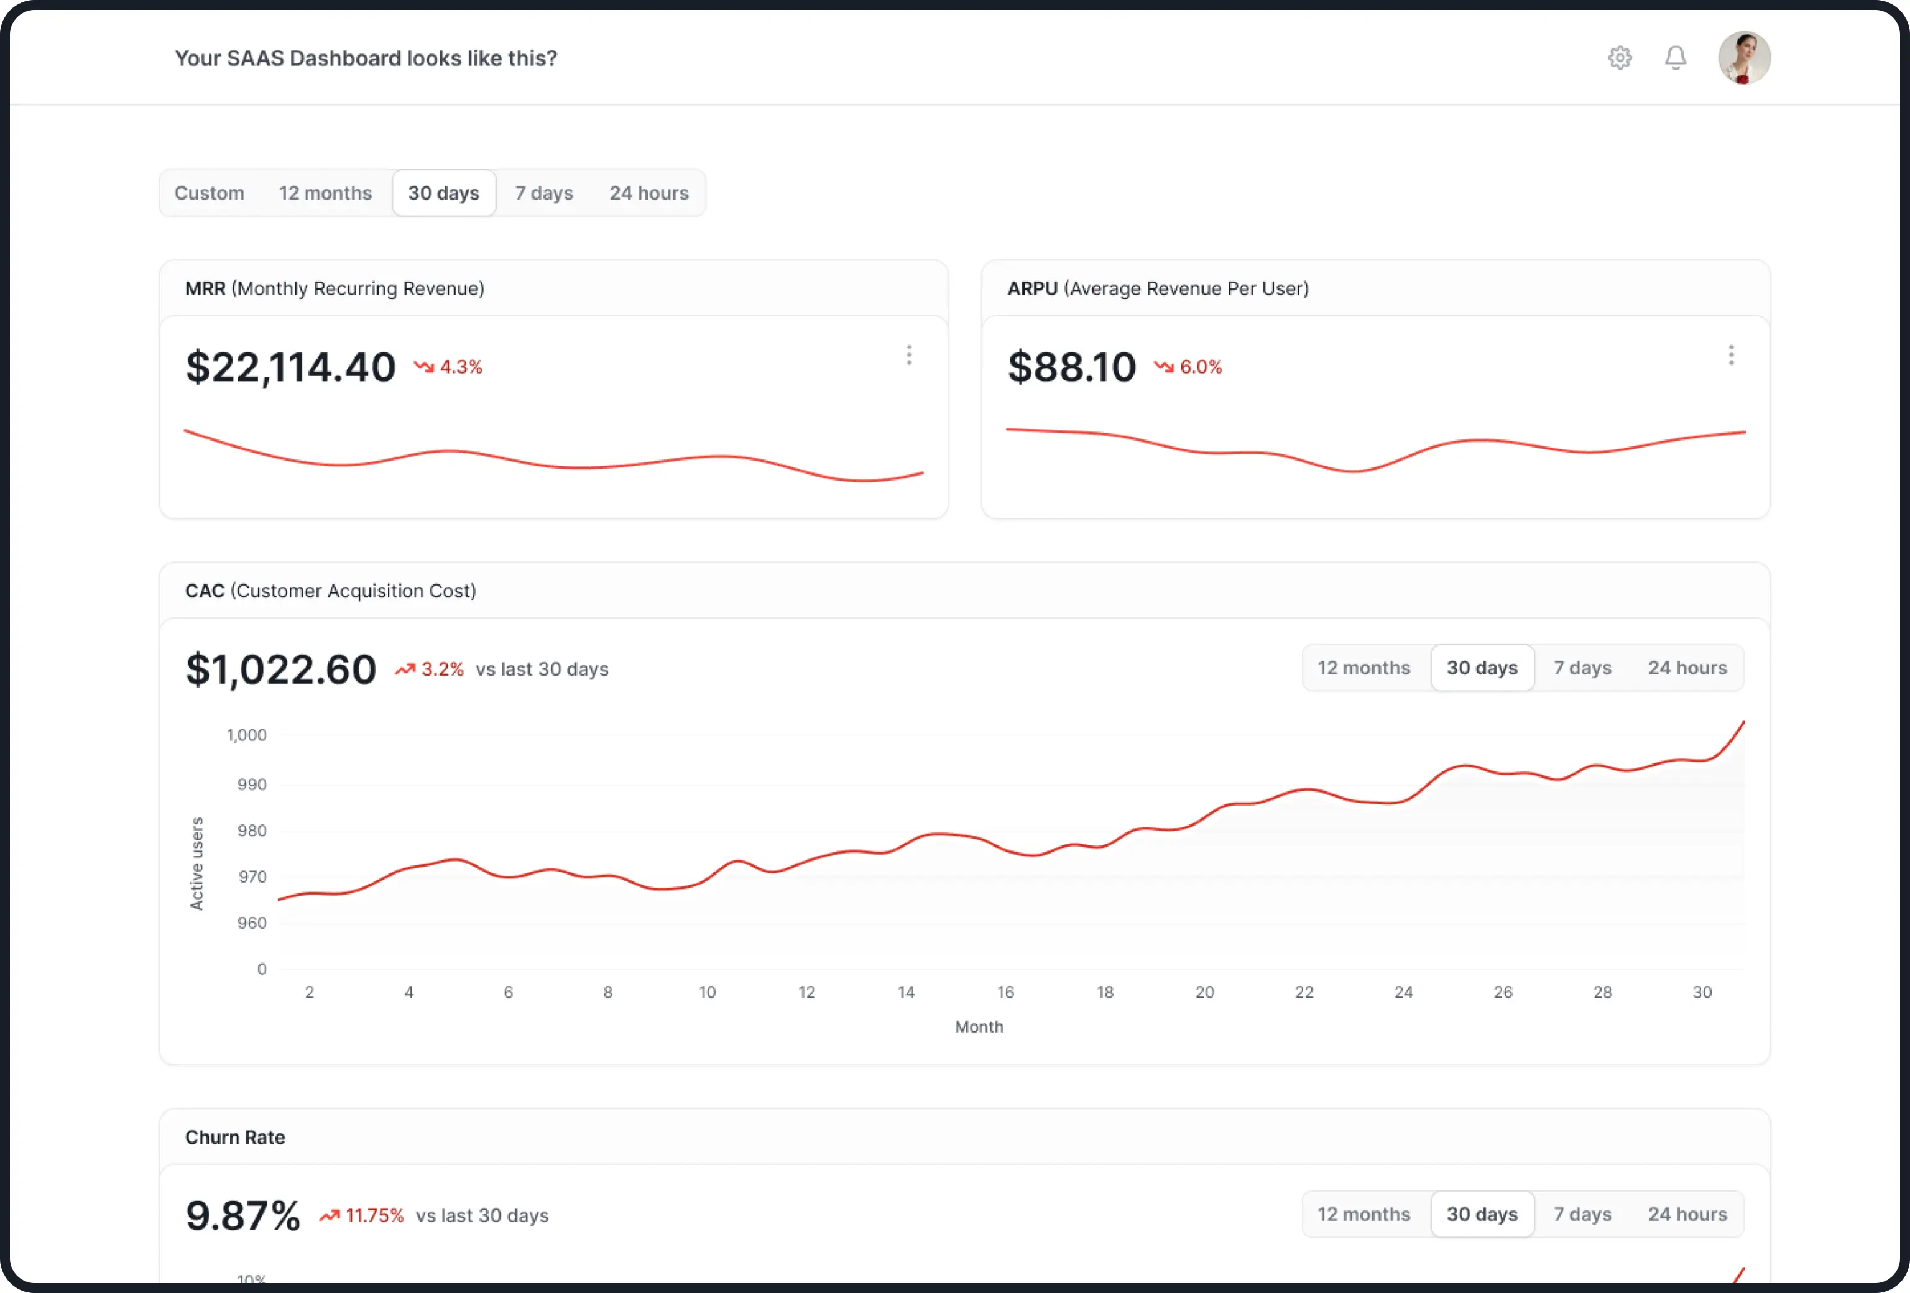Click the 6.0% ARPU change value

(1202, 367)
